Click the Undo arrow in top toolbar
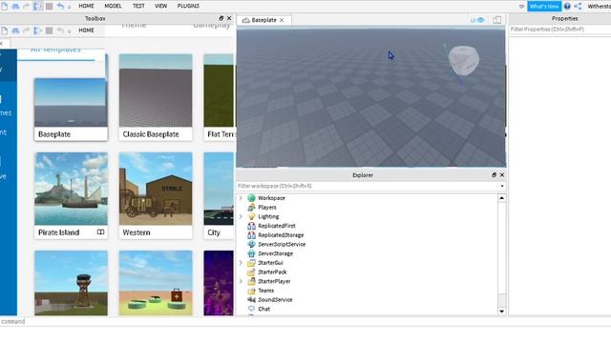This screenshot has height=343, width=611. click(x=60, y=6)
